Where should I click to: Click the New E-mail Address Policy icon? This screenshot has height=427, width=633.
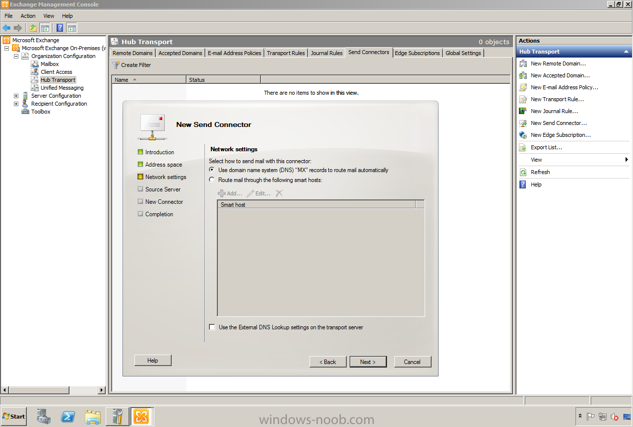[x=523, y=87]
